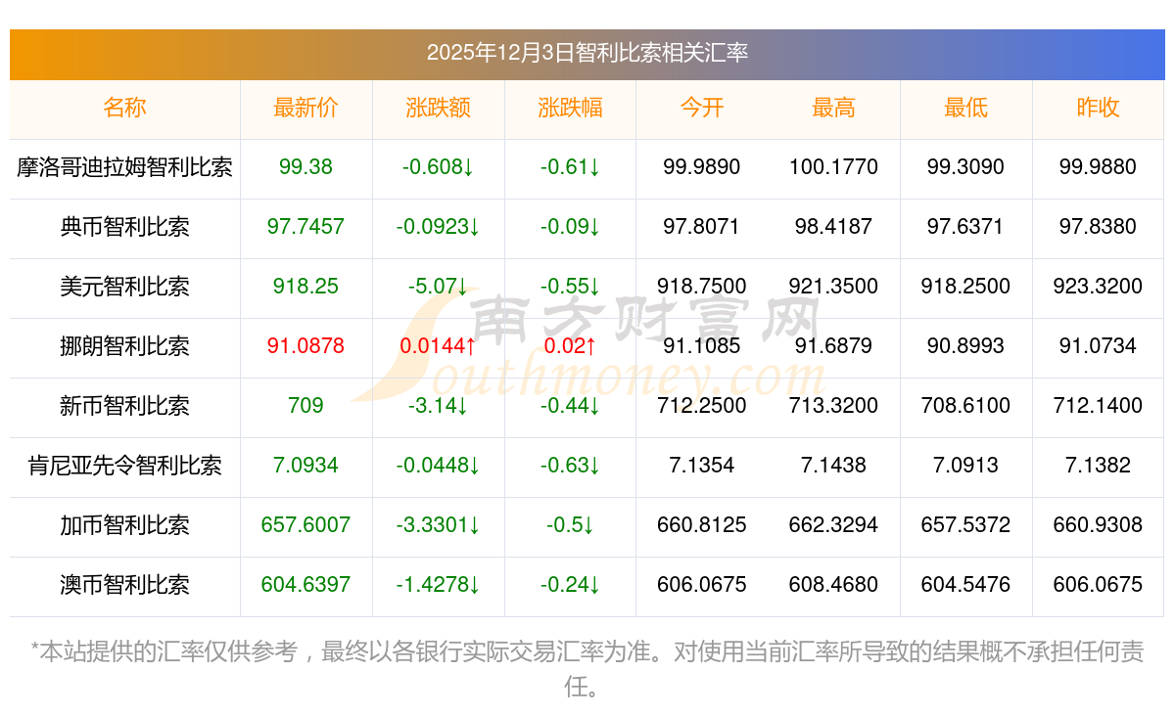1175x717 pixels.
Task: Click the 昨收 column header
Action: (1098, 108)
